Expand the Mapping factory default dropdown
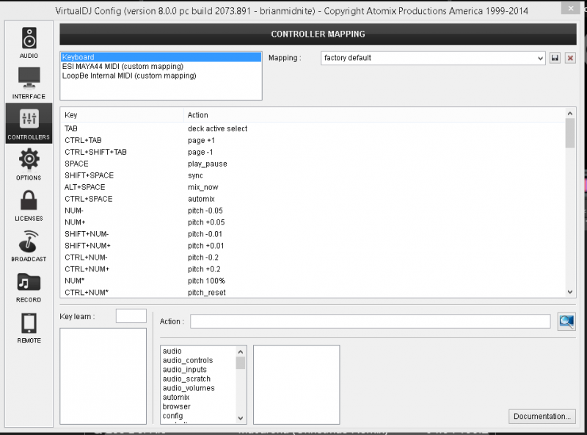The image size is (587, 435). pyautogui.click(x=433, y=58)
